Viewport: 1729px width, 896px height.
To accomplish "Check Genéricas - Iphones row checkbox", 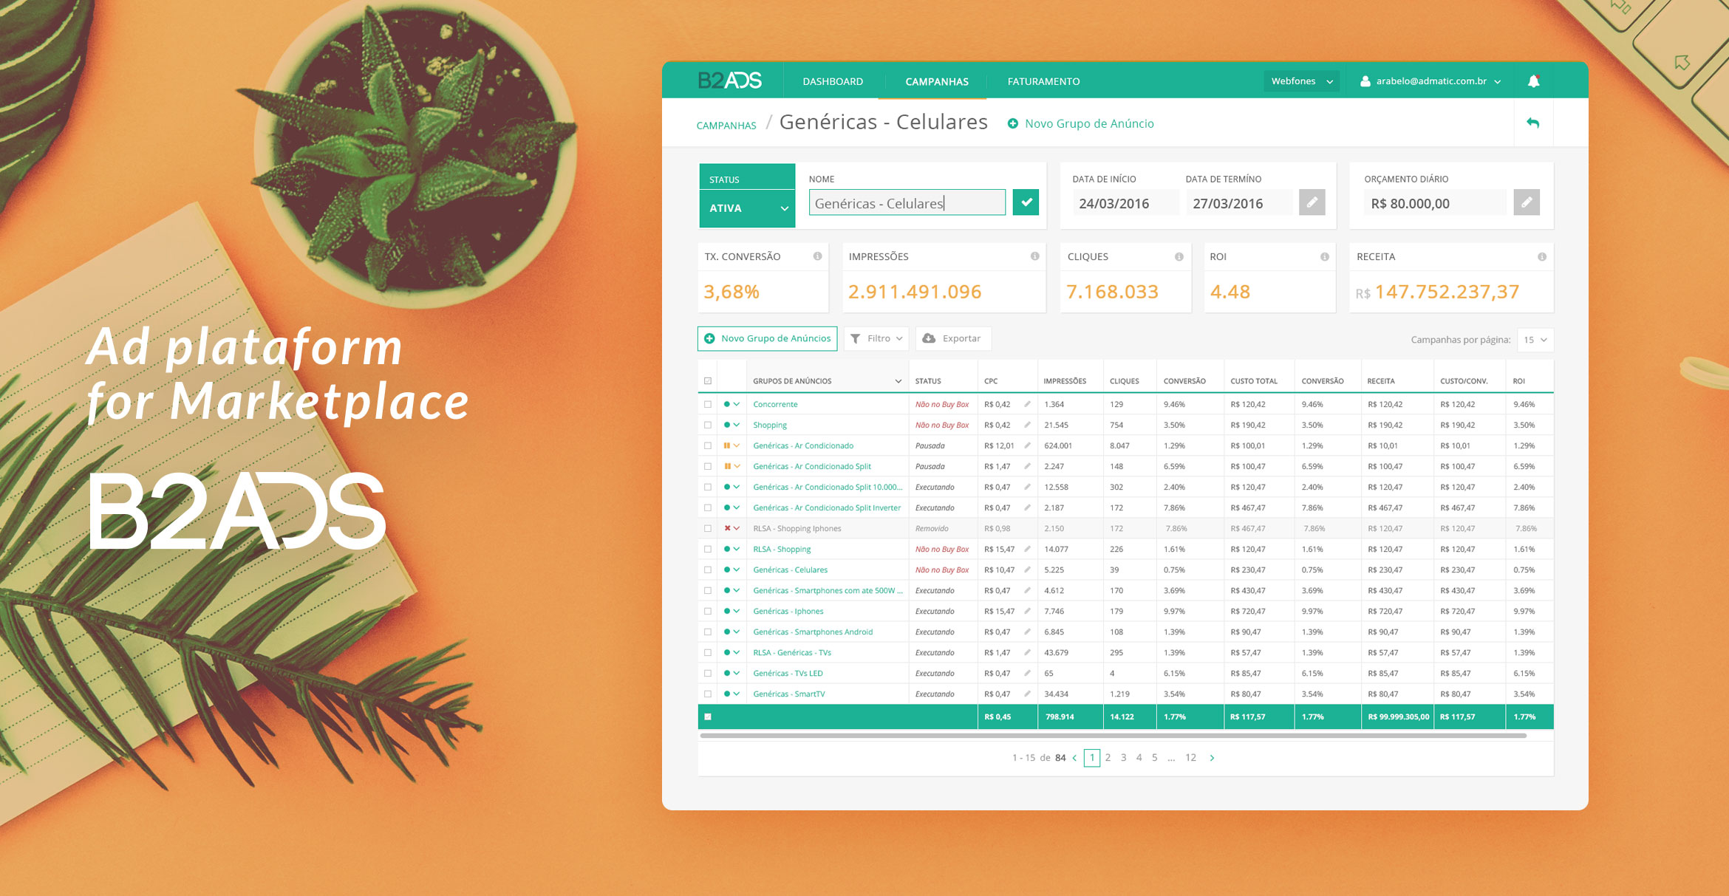I will 708,611.
